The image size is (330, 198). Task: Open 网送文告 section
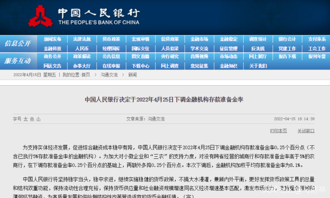tap(53, 66)
